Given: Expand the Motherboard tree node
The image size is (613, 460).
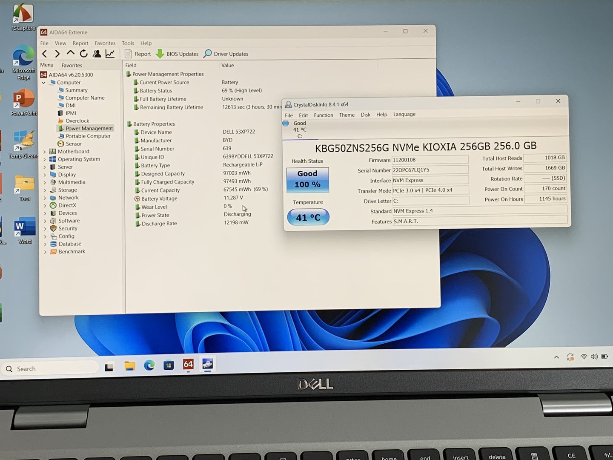Looking at the screenshot, I should [45, 152].
